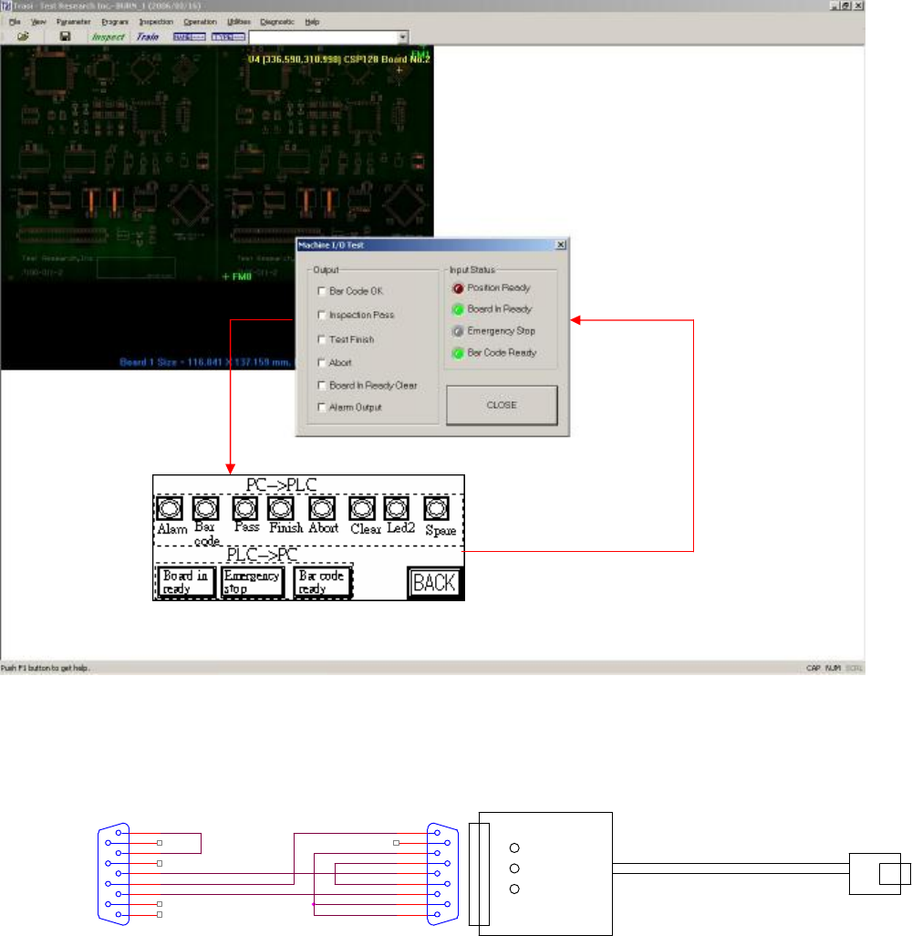Image resolution: width=912 pixels, height=936 pixels.
Task: Click the Emergency stop PLC button
Action: click(252, 582)
